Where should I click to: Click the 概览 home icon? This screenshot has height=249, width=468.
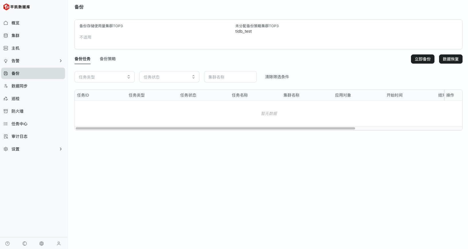tap(6, 23)
